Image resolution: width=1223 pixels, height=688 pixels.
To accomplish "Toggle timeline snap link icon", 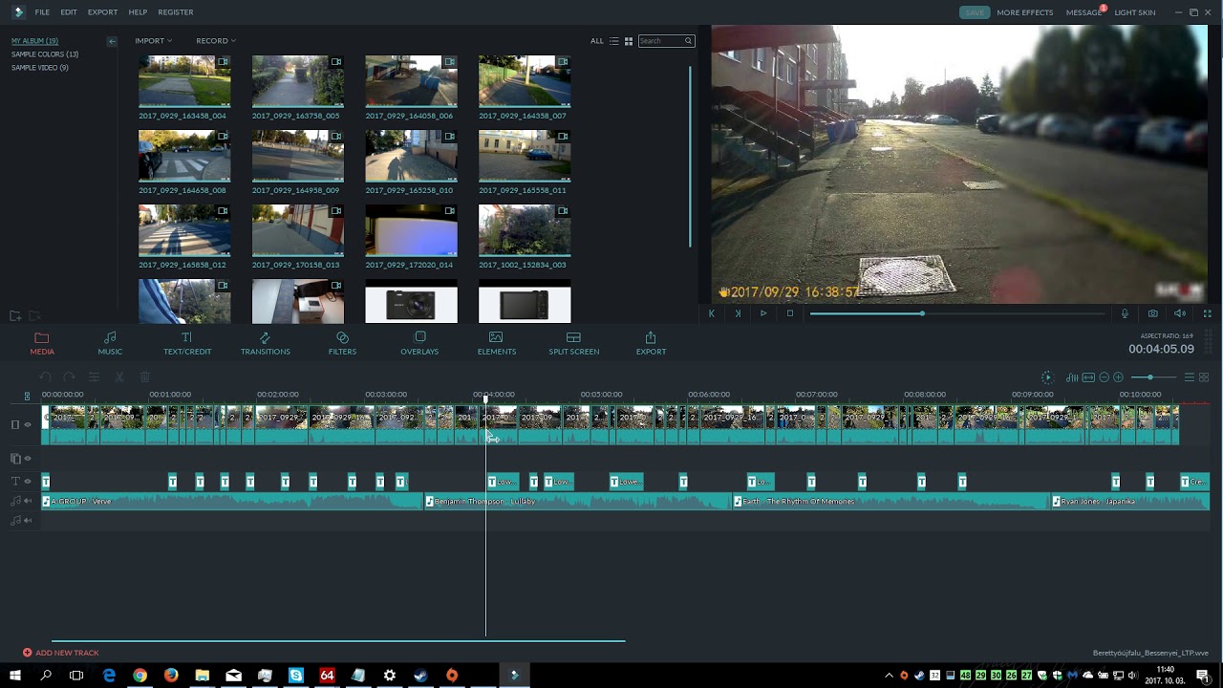I will 27,396.
